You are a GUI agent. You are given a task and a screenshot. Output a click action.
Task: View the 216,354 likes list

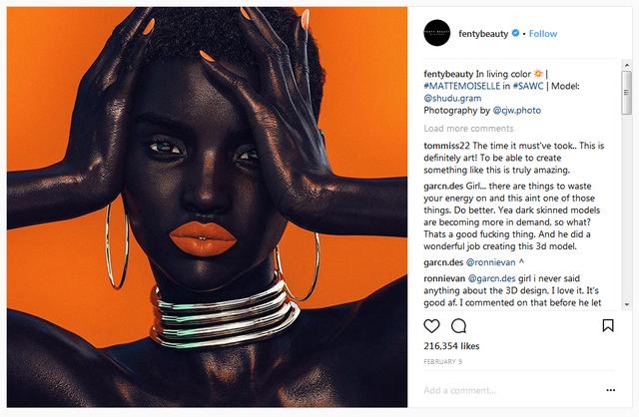click(x=451, y=346)
